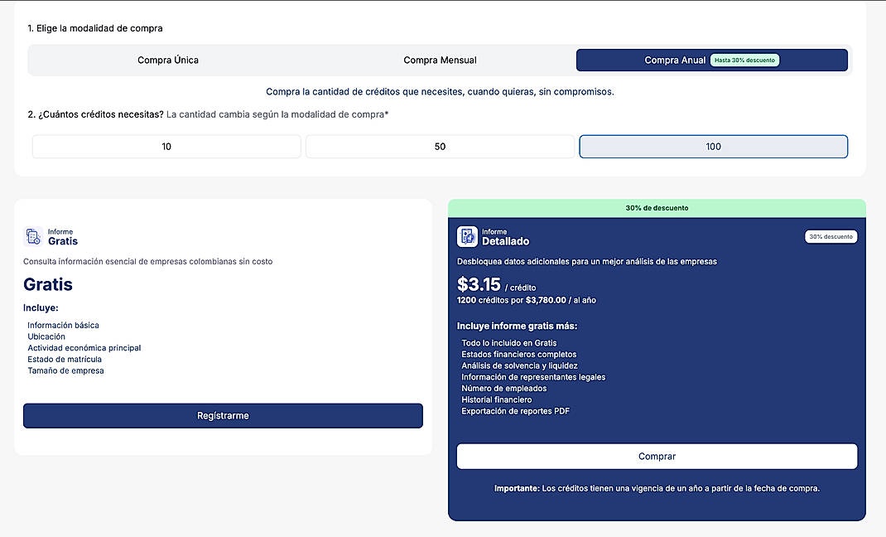Click the green '30% de descuento' banner
886x537 pixels.
click(x=657, y=208)
